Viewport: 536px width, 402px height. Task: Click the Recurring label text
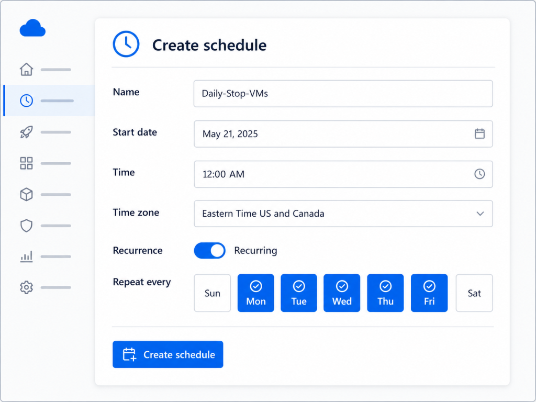pos(255,251)
